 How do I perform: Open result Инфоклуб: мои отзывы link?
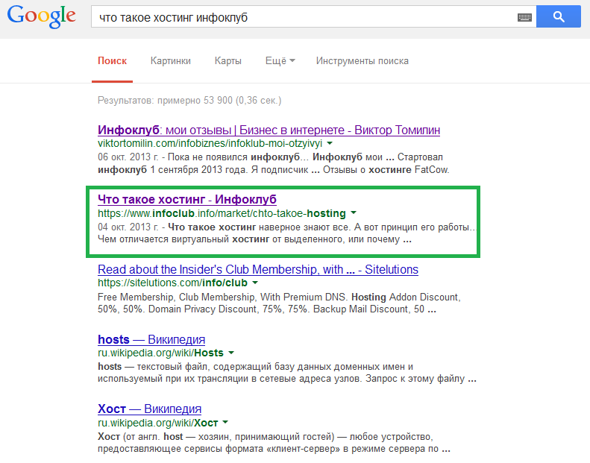tap(269, 130)
